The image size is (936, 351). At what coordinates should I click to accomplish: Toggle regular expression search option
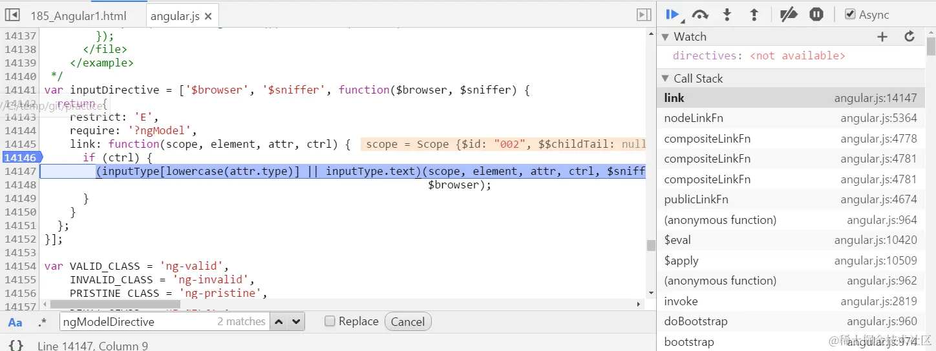click(x=42, y=322)
